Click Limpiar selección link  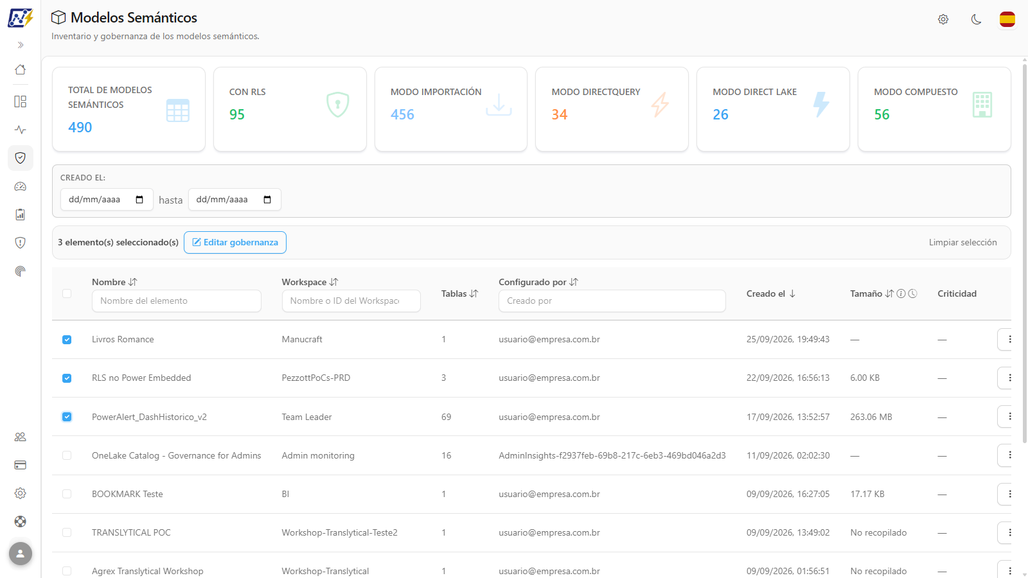point(962,242)
